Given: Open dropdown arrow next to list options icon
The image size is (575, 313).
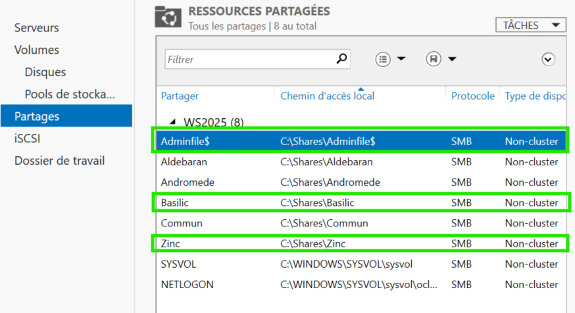Looking at the screenshot, I should coord(401,59).
